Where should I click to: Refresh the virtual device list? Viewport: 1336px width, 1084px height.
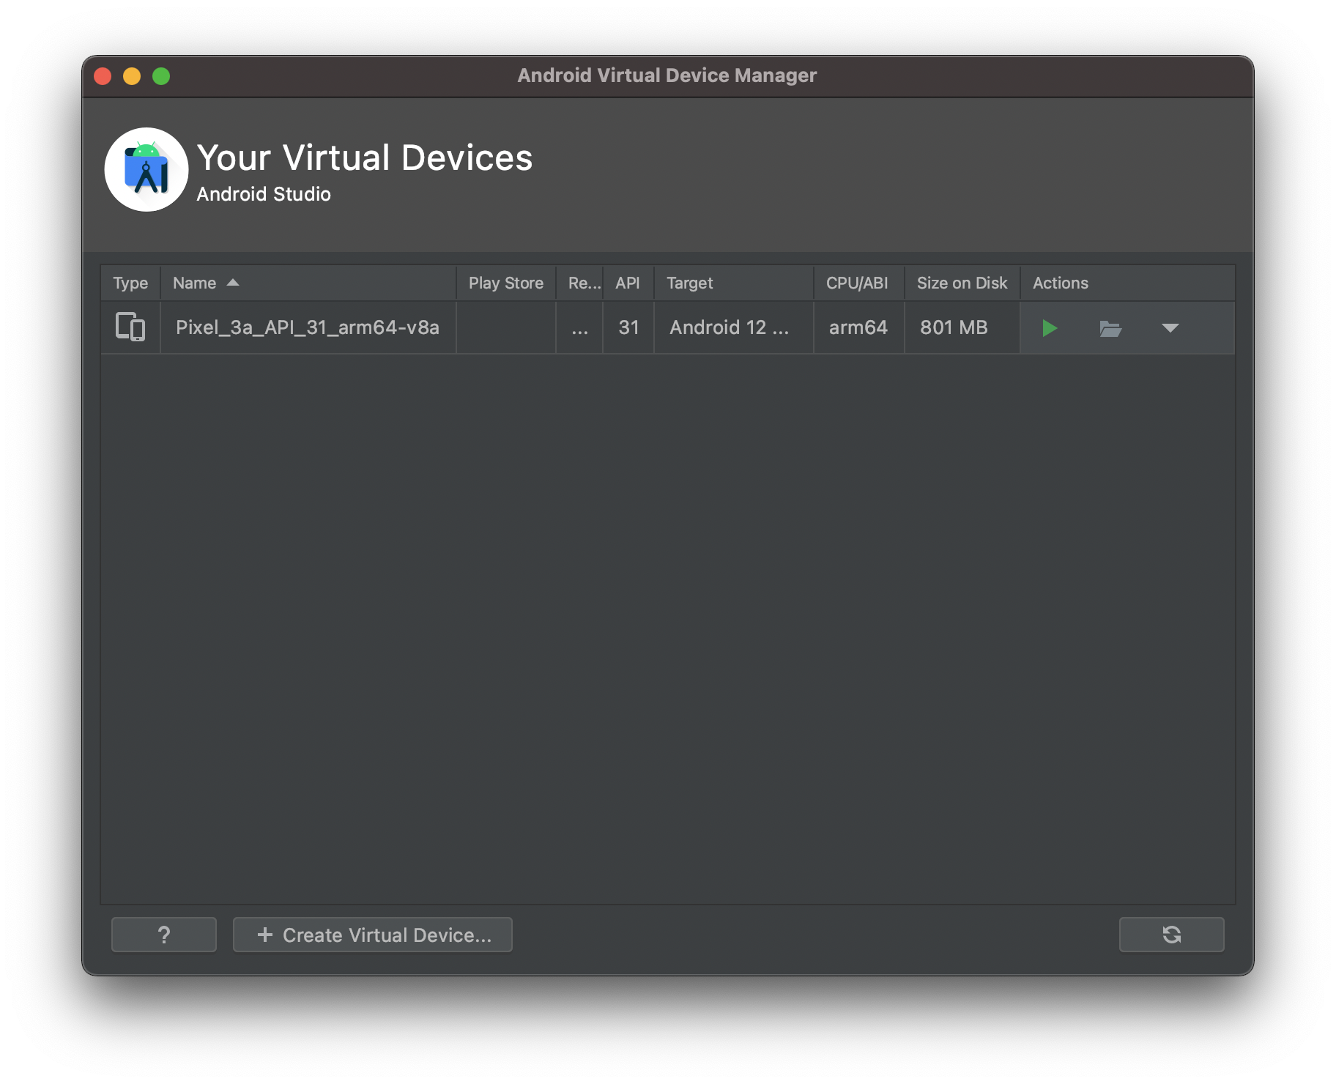[1171, 935]
